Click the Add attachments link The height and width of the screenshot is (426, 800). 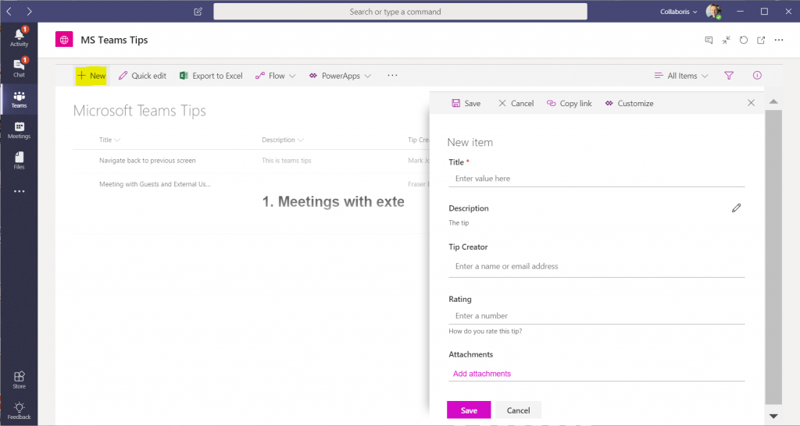[481, 374]
